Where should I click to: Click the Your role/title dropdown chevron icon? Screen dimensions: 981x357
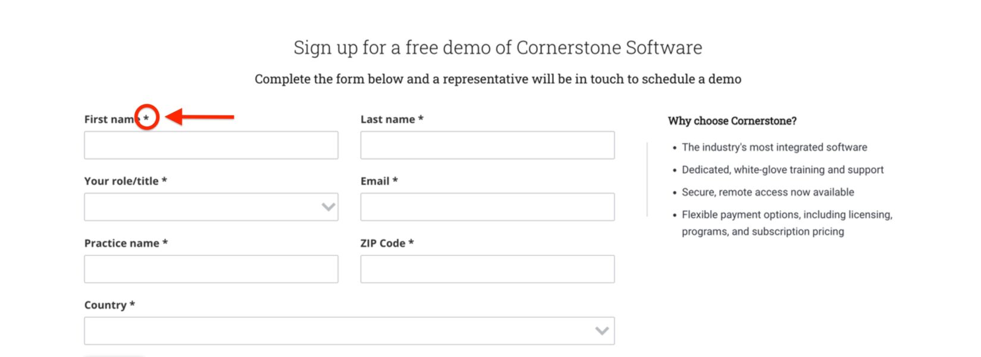pyautogui.click(x=328, y=206)
